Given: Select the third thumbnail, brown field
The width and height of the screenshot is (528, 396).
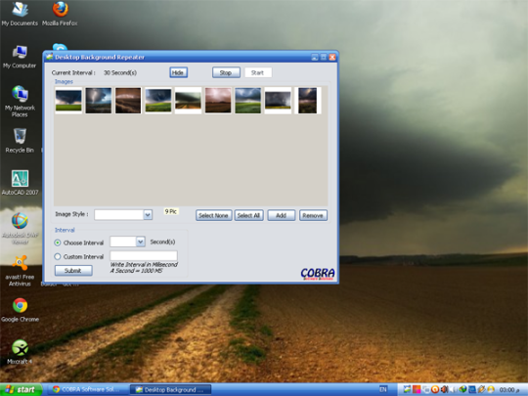Looking at the screenshot, I should click(x=128, y=101).
